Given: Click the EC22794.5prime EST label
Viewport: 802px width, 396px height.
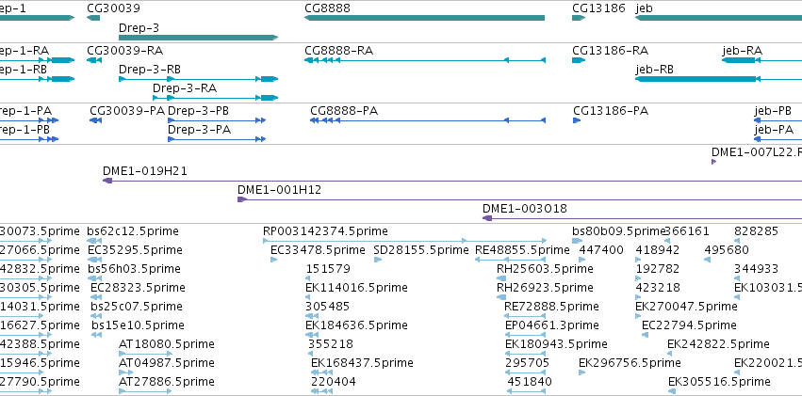Looking at the screenshot, I should (x=689, y=325).
